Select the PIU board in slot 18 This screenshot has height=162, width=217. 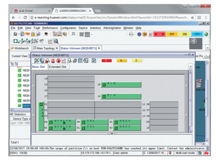click(121, 85)
